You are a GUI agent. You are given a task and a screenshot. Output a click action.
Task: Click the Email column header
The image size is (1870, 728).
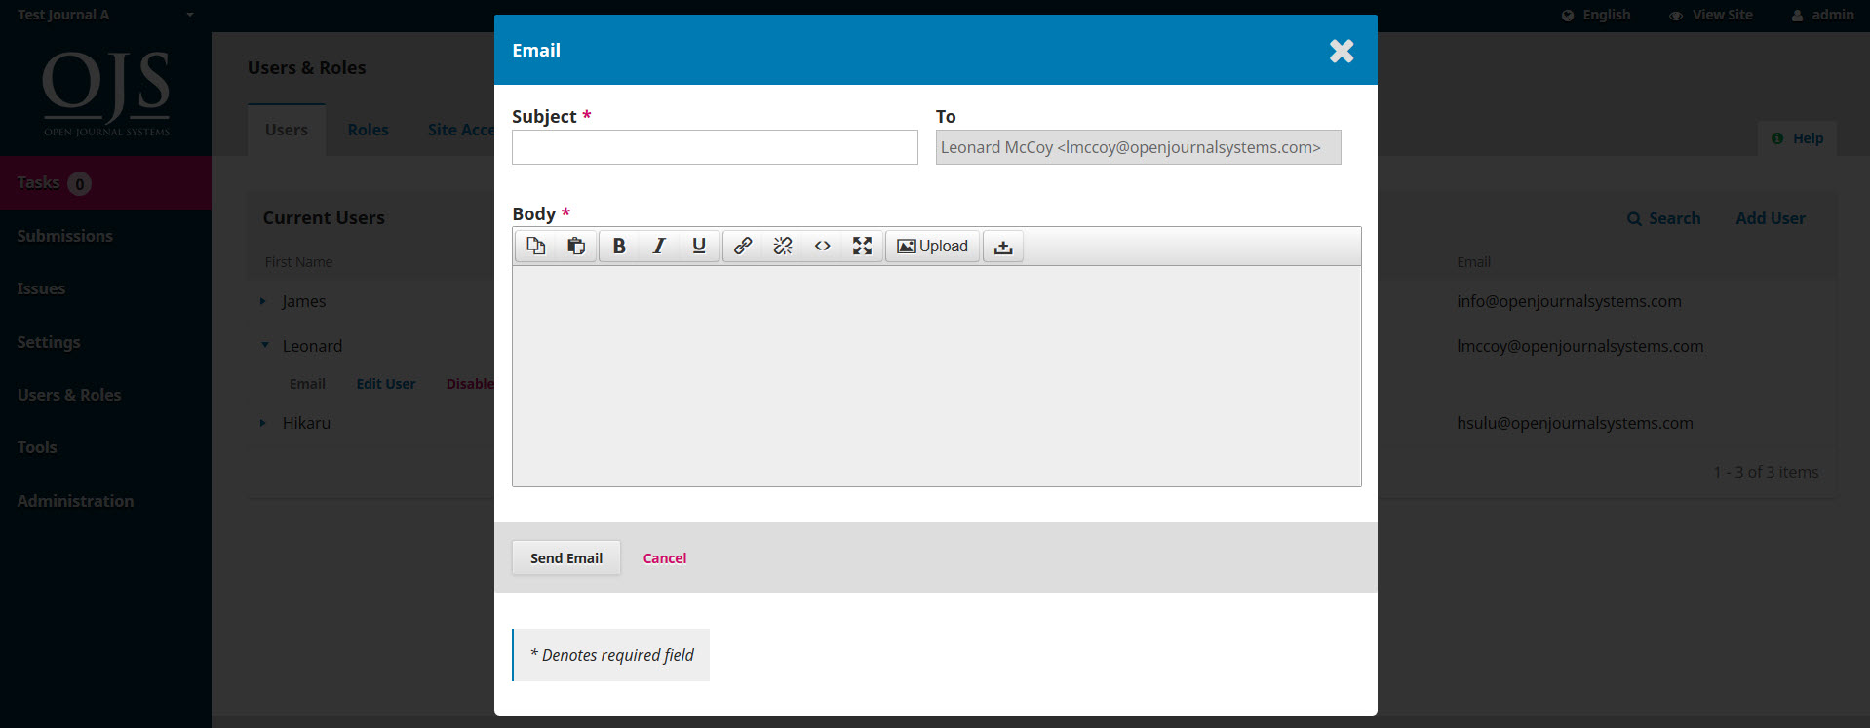pyautogui.click(x=1473, y=262)
